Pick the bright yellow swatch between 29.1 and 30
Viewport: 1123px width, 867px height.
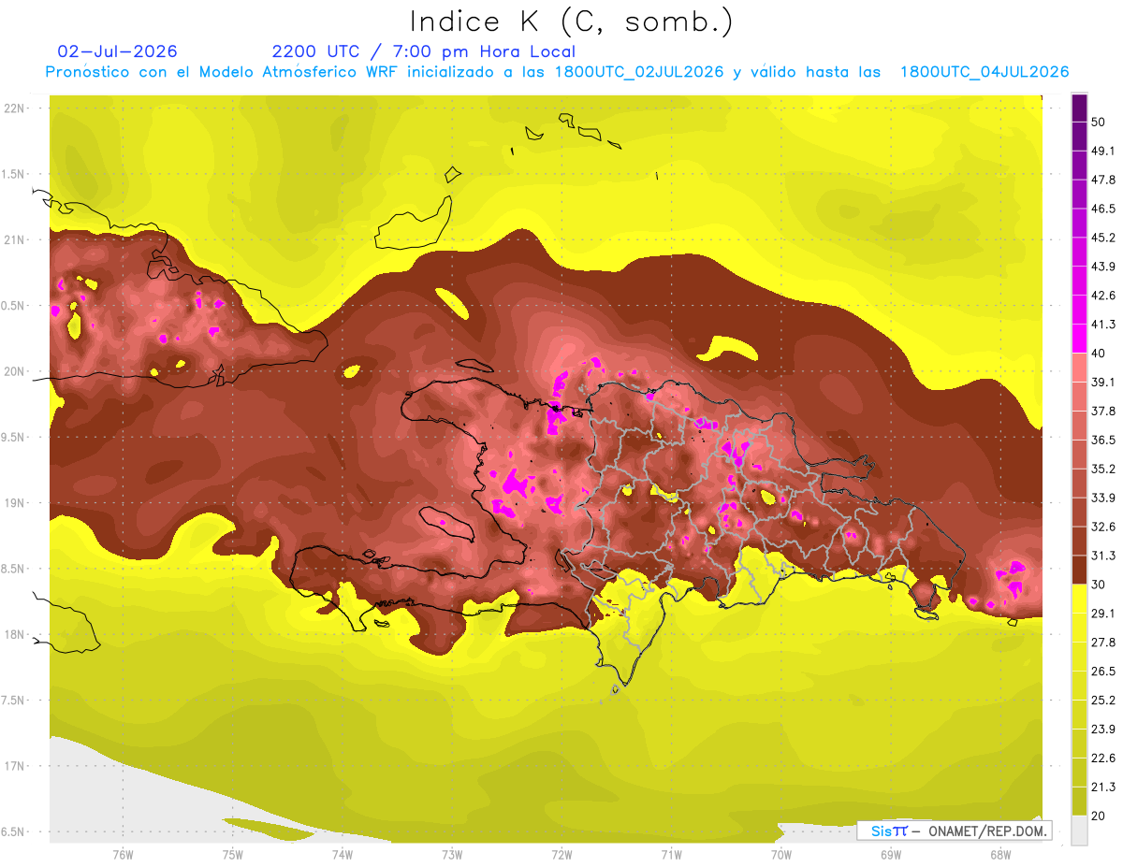click(1079, 599)
